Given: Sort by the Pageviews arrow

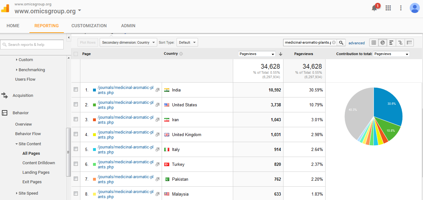Looking at the screenshot, I should click(281, 54).
